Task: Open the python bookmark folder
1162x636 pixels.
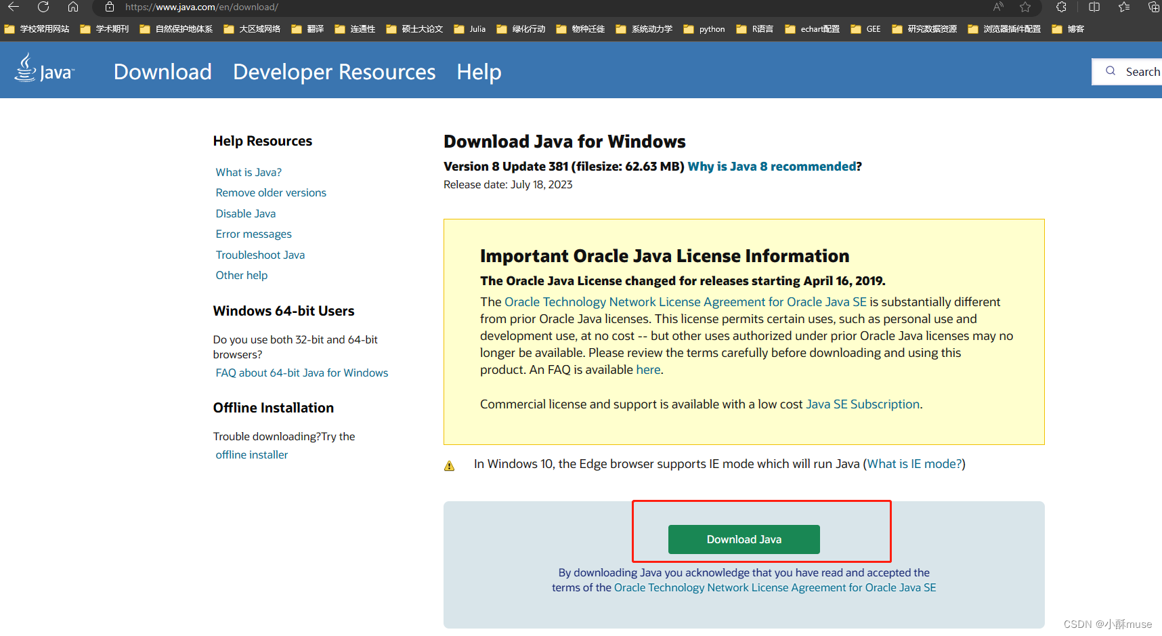Action: tap(704, 29)
